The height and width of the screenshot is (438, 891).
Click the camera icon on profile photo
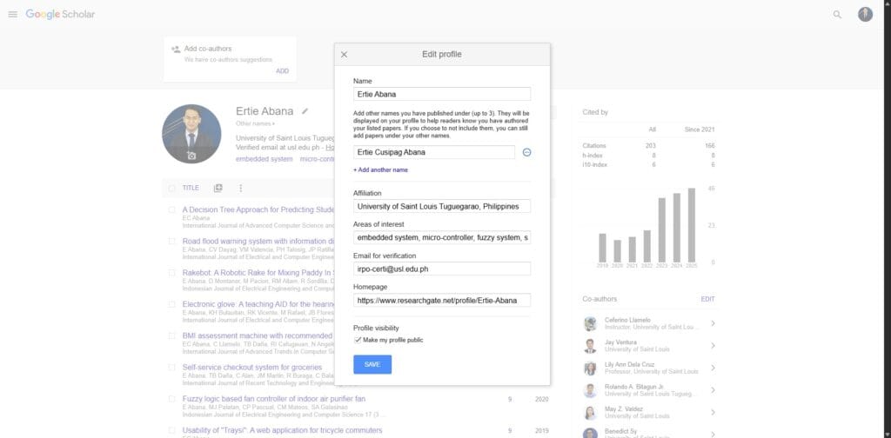point(191,156)
